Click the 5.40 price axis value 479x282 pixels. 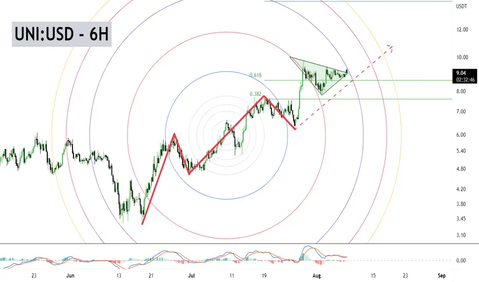pos(461,151)
